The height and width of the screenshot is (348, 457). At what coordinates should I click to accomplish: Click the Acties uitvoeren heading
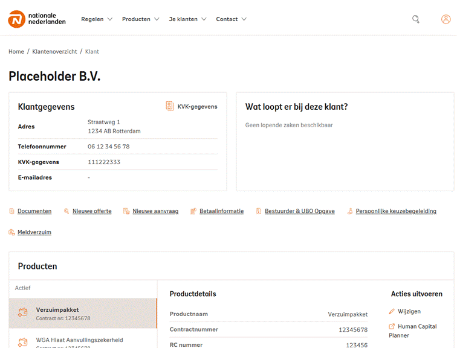pyautogui.click(x=416, y=294)
